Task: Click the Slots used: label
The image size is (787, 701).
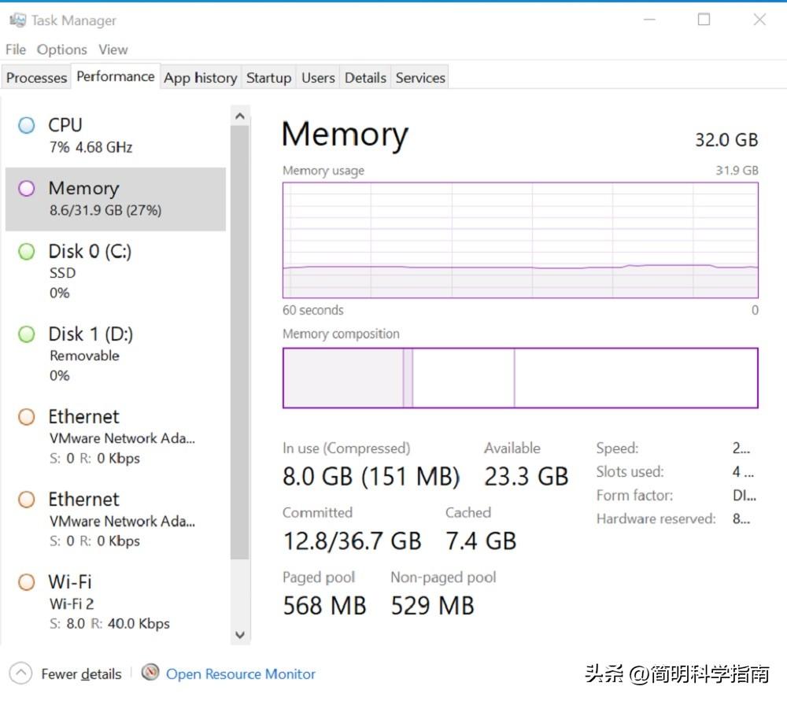Action: (x=630, y=472)
